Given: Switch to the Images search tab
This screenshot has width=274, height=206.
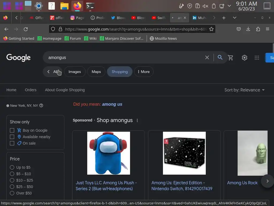Looking at the screenshot, I should click(x=75, y=72).
